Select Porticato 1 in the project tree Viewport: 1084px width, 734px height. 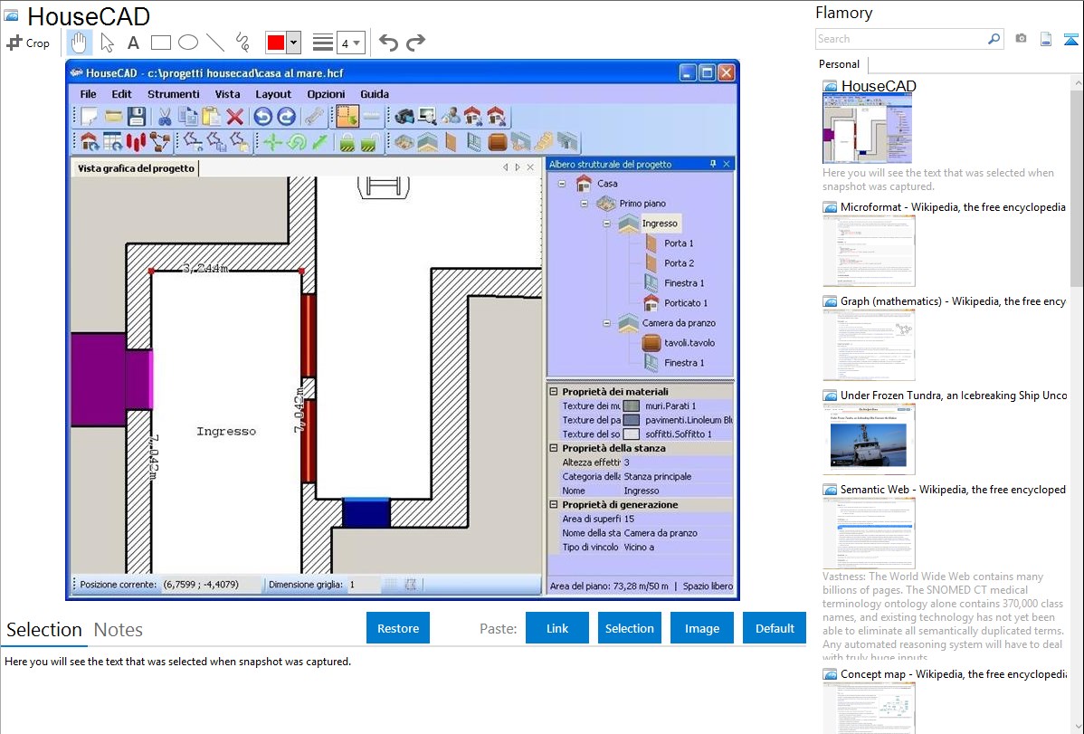click(686, 303)
